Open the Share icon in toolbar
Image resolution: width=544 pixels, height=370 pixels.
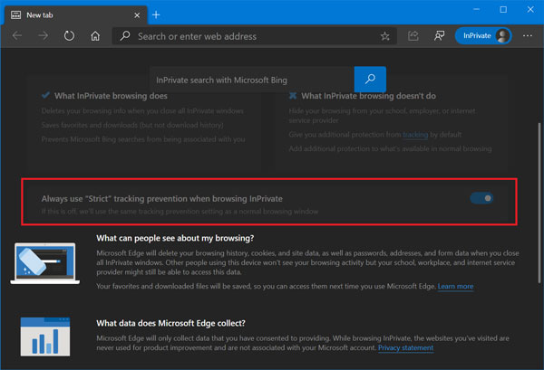(413, 35)
